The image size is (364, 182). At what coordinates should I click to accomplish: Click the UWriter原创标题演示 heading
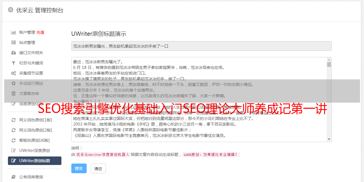click(99, 34)
